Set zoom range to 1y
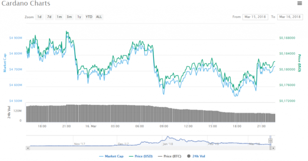Image resolution: width=308 pixels, height=161 pixels. 79,17
